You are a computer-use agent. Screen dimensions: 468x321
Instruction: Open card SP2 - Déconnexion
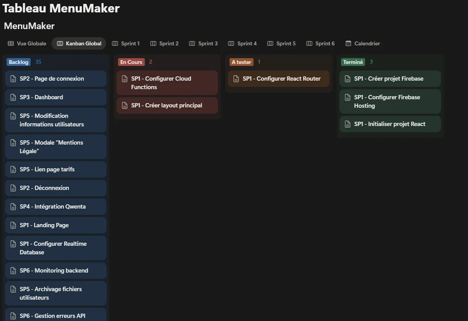coord(56,188)
